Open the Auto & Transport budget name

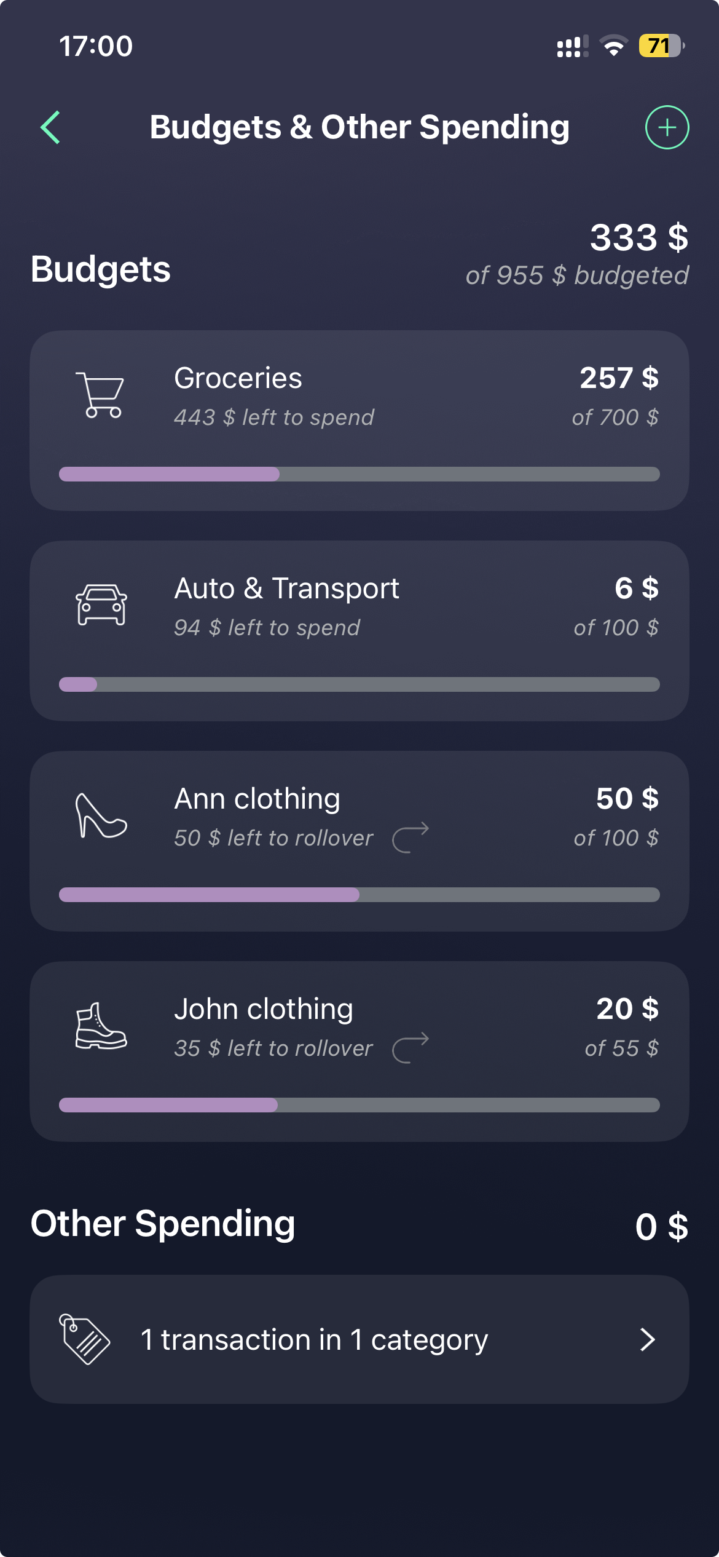(286, 588)
